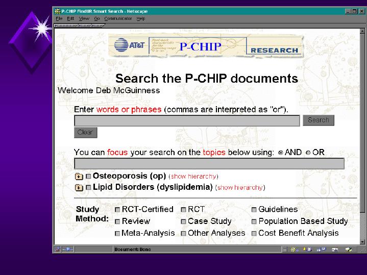This screenshot has height=275, width=367.
Task: Check the Guidelines checkbox
Action: coord(254,210)
